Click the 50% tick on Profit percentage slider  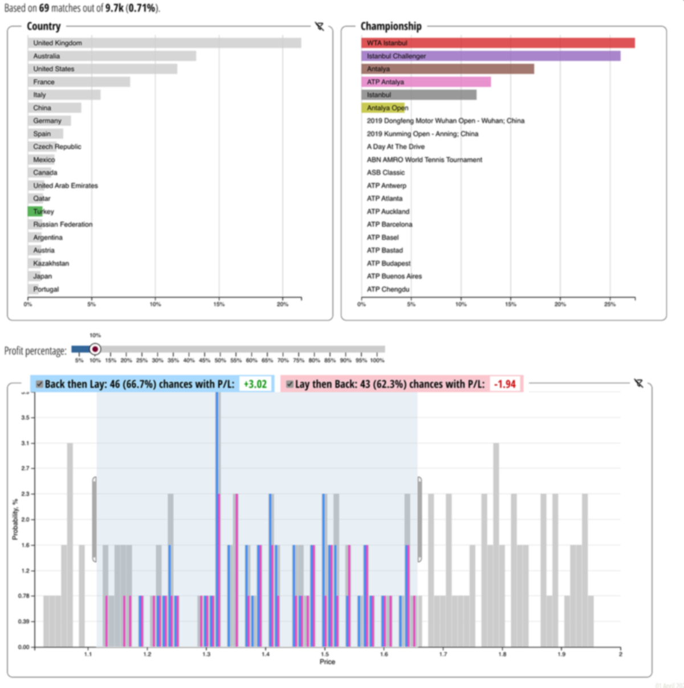pyautogui.click(x=220, y=360)
